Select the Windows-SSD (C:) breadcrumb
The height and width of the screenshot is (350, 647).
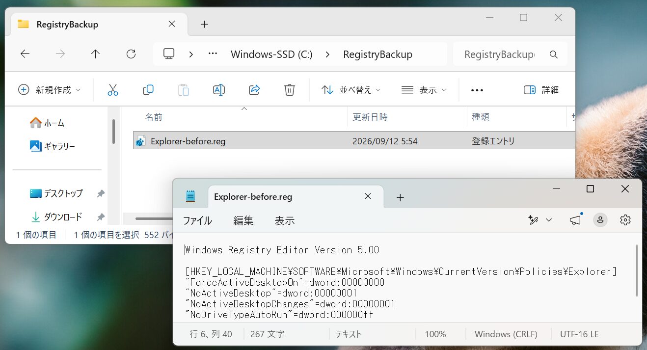tap(271, 54)
